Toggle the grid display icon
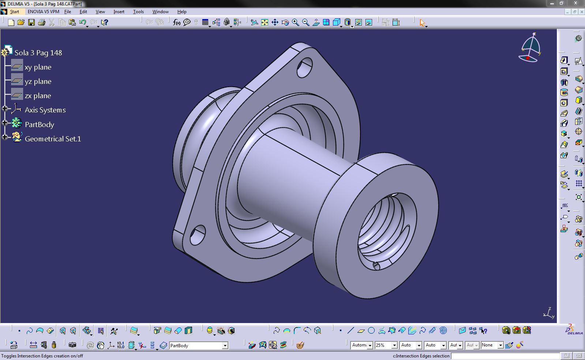 pos(101,331)
